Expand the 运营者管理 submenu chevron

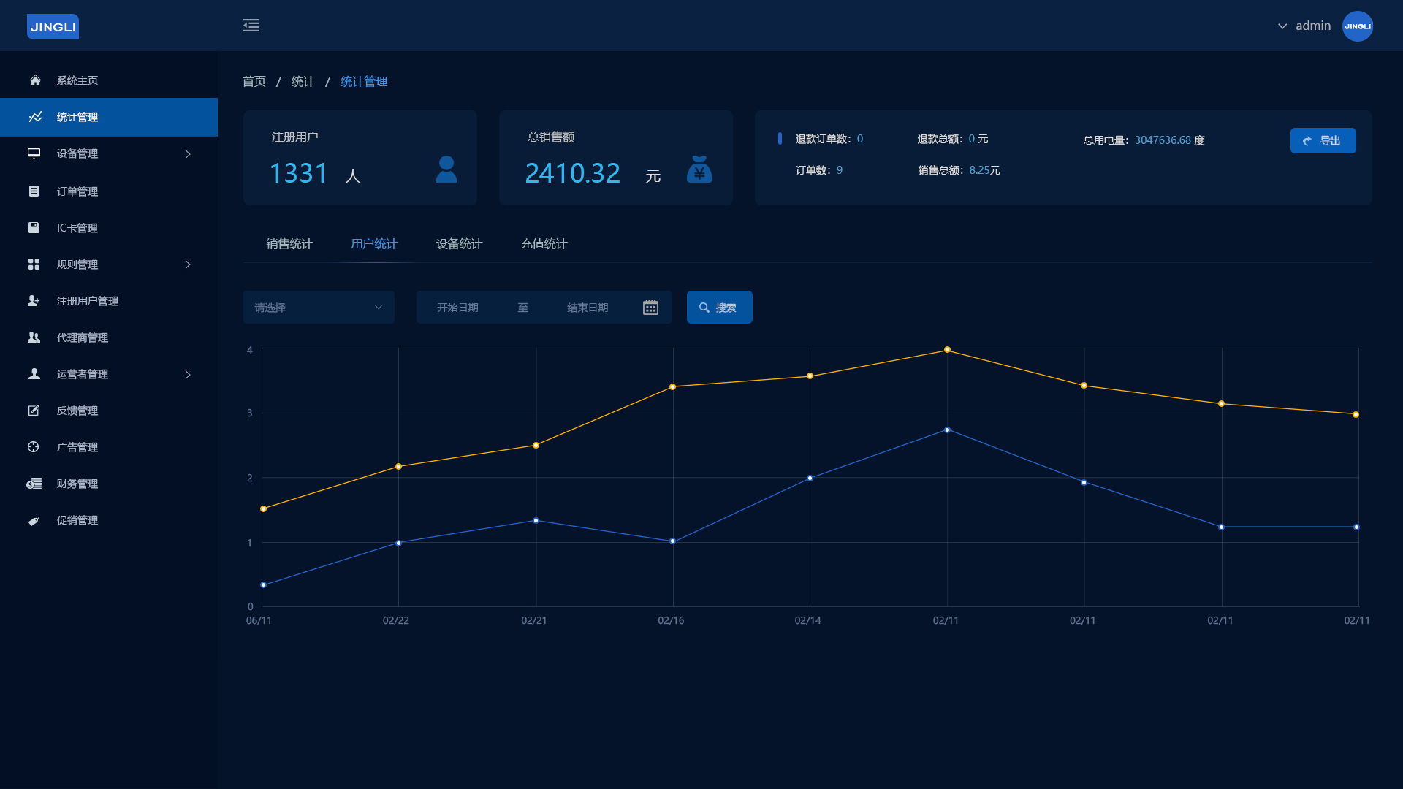point(188,375)
